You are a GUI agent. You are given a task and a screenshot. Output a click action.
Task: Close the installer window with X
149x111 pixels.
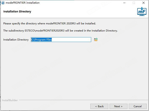tap(144, 3)
